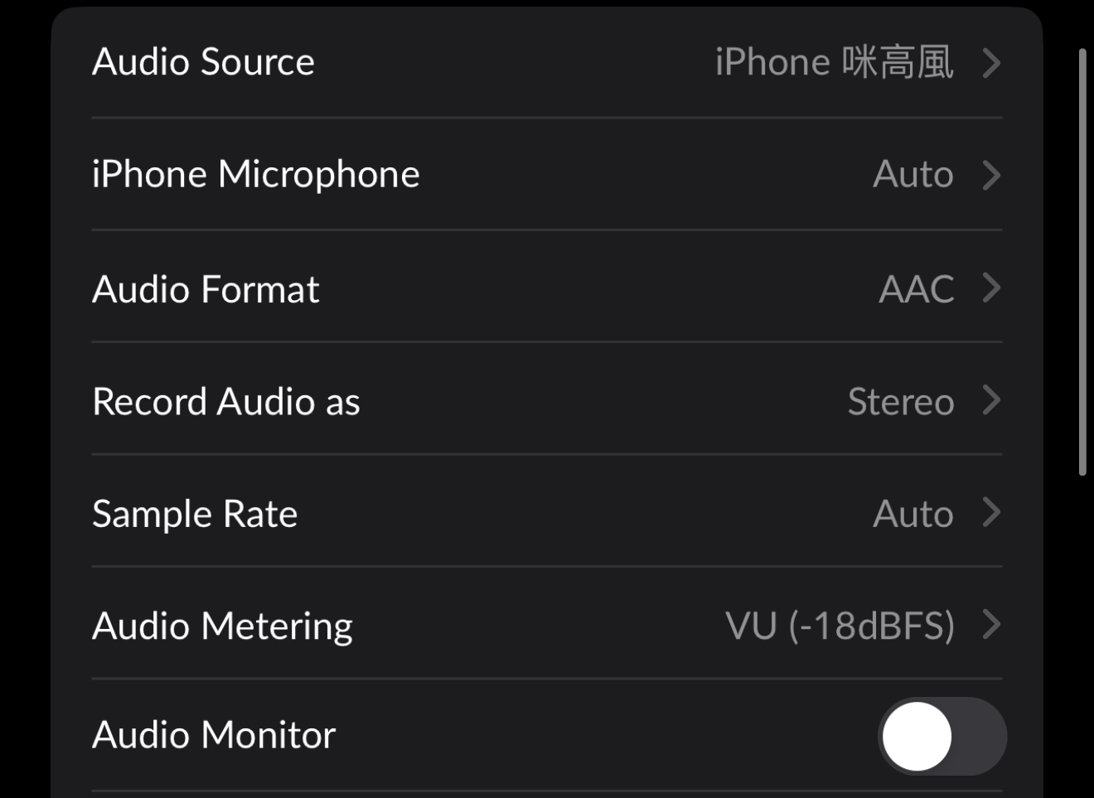Change the Stereo recording value
The image size is (1094, 798).
[901, 402]
